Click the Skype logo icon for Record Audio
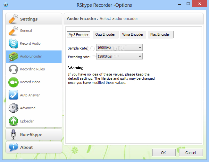 coord(13,43)
